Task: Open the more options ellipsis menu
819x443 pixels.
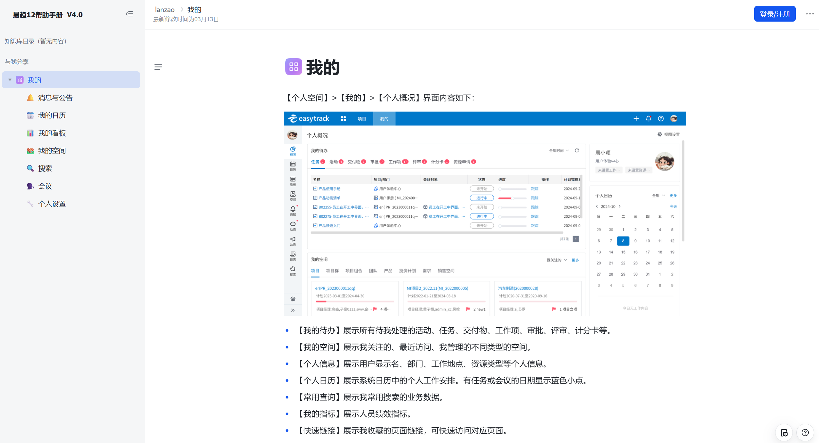Action: (x=810, y=14)
